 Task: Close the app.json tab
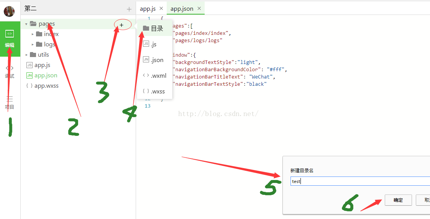199,8
